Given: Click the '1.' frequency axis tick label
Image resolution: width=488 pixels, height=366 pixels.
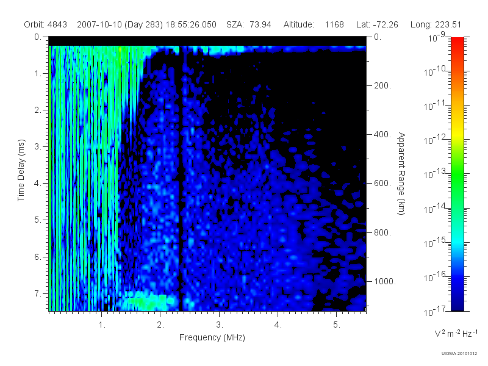Looking at the screenshot, I should [x=102, y=325].
